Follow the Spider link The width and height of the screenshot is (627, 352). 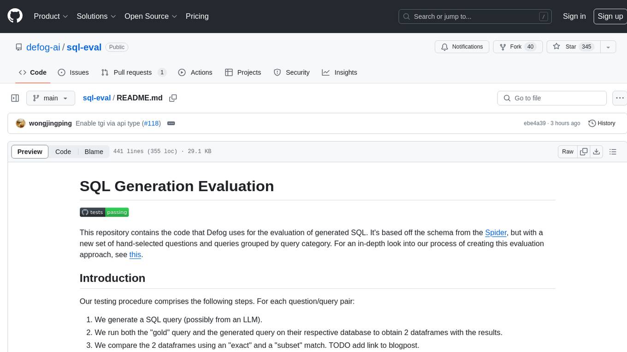[x=496, y=233]
